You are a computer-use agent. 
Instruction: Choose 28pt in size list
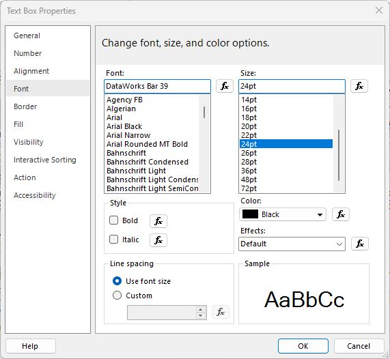(x=286, y=162)
